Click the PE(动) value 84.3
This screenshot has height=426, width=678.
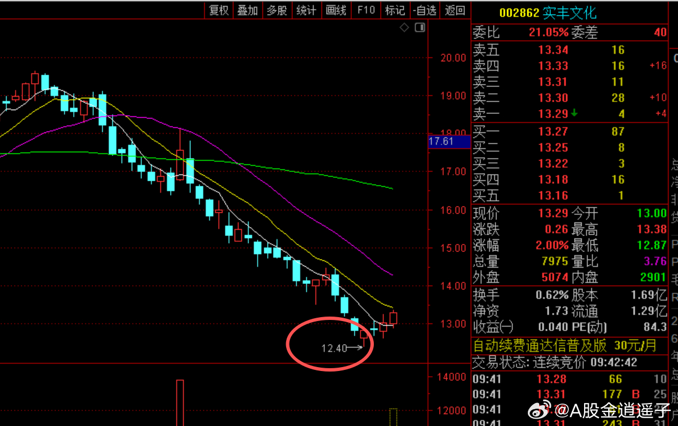coord(655,327)
